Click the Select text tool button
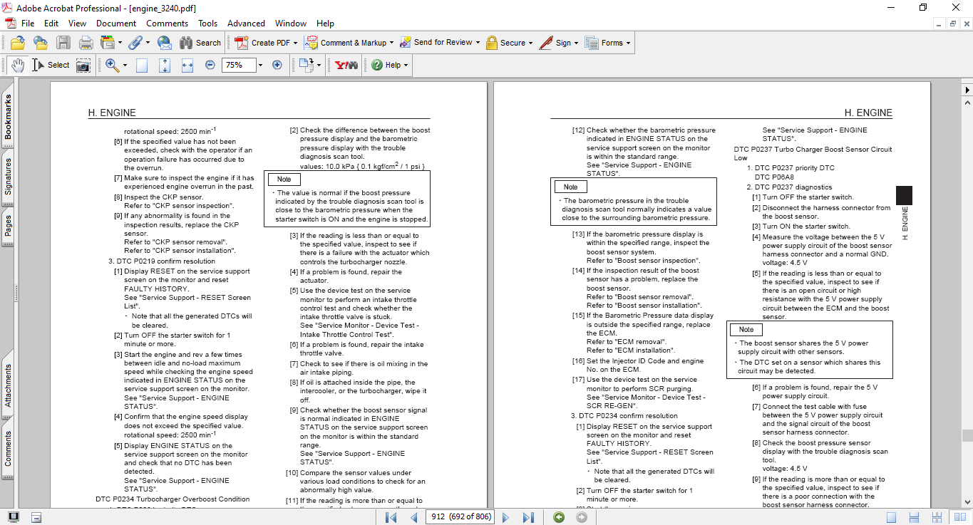 [51, 65]
